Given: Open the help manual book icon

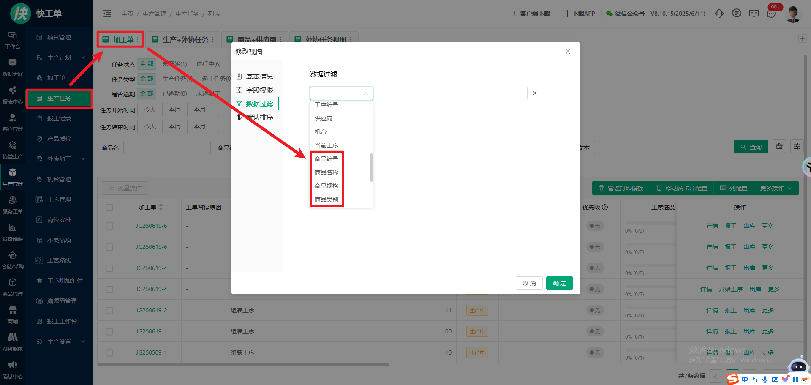Looking at the screenshot, I should (754, 14).
